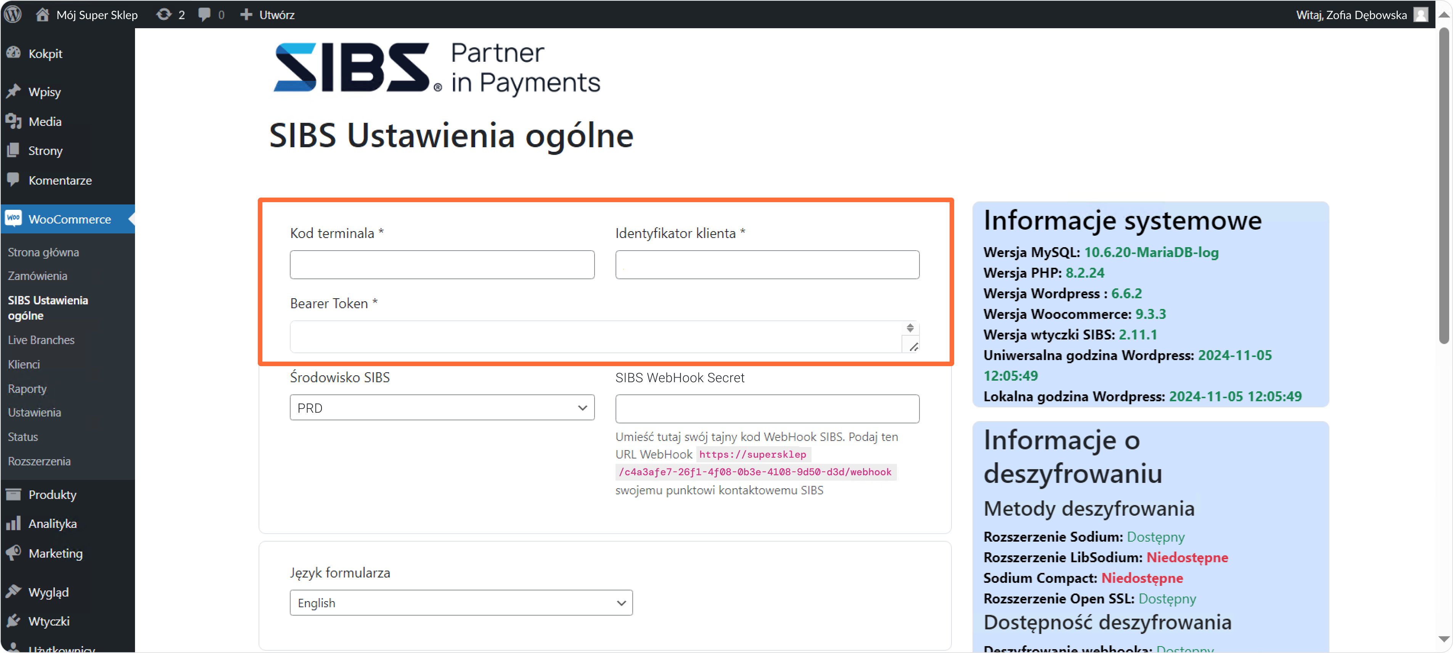The image size is (1453, 653).
Task: Expand the Środowisko SIBS dropdown showing PRD
Action: tap(442, 408)
